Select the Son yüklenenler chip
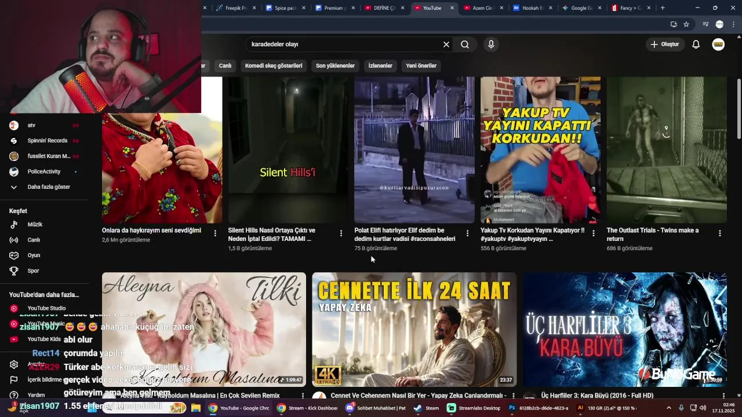 [335, 65]
